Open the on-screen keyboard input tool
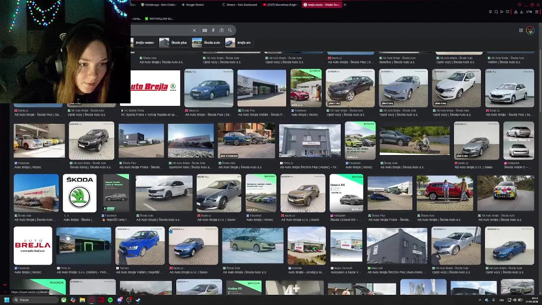The width and height of the screenshot is (542, 305). [205, 30]
